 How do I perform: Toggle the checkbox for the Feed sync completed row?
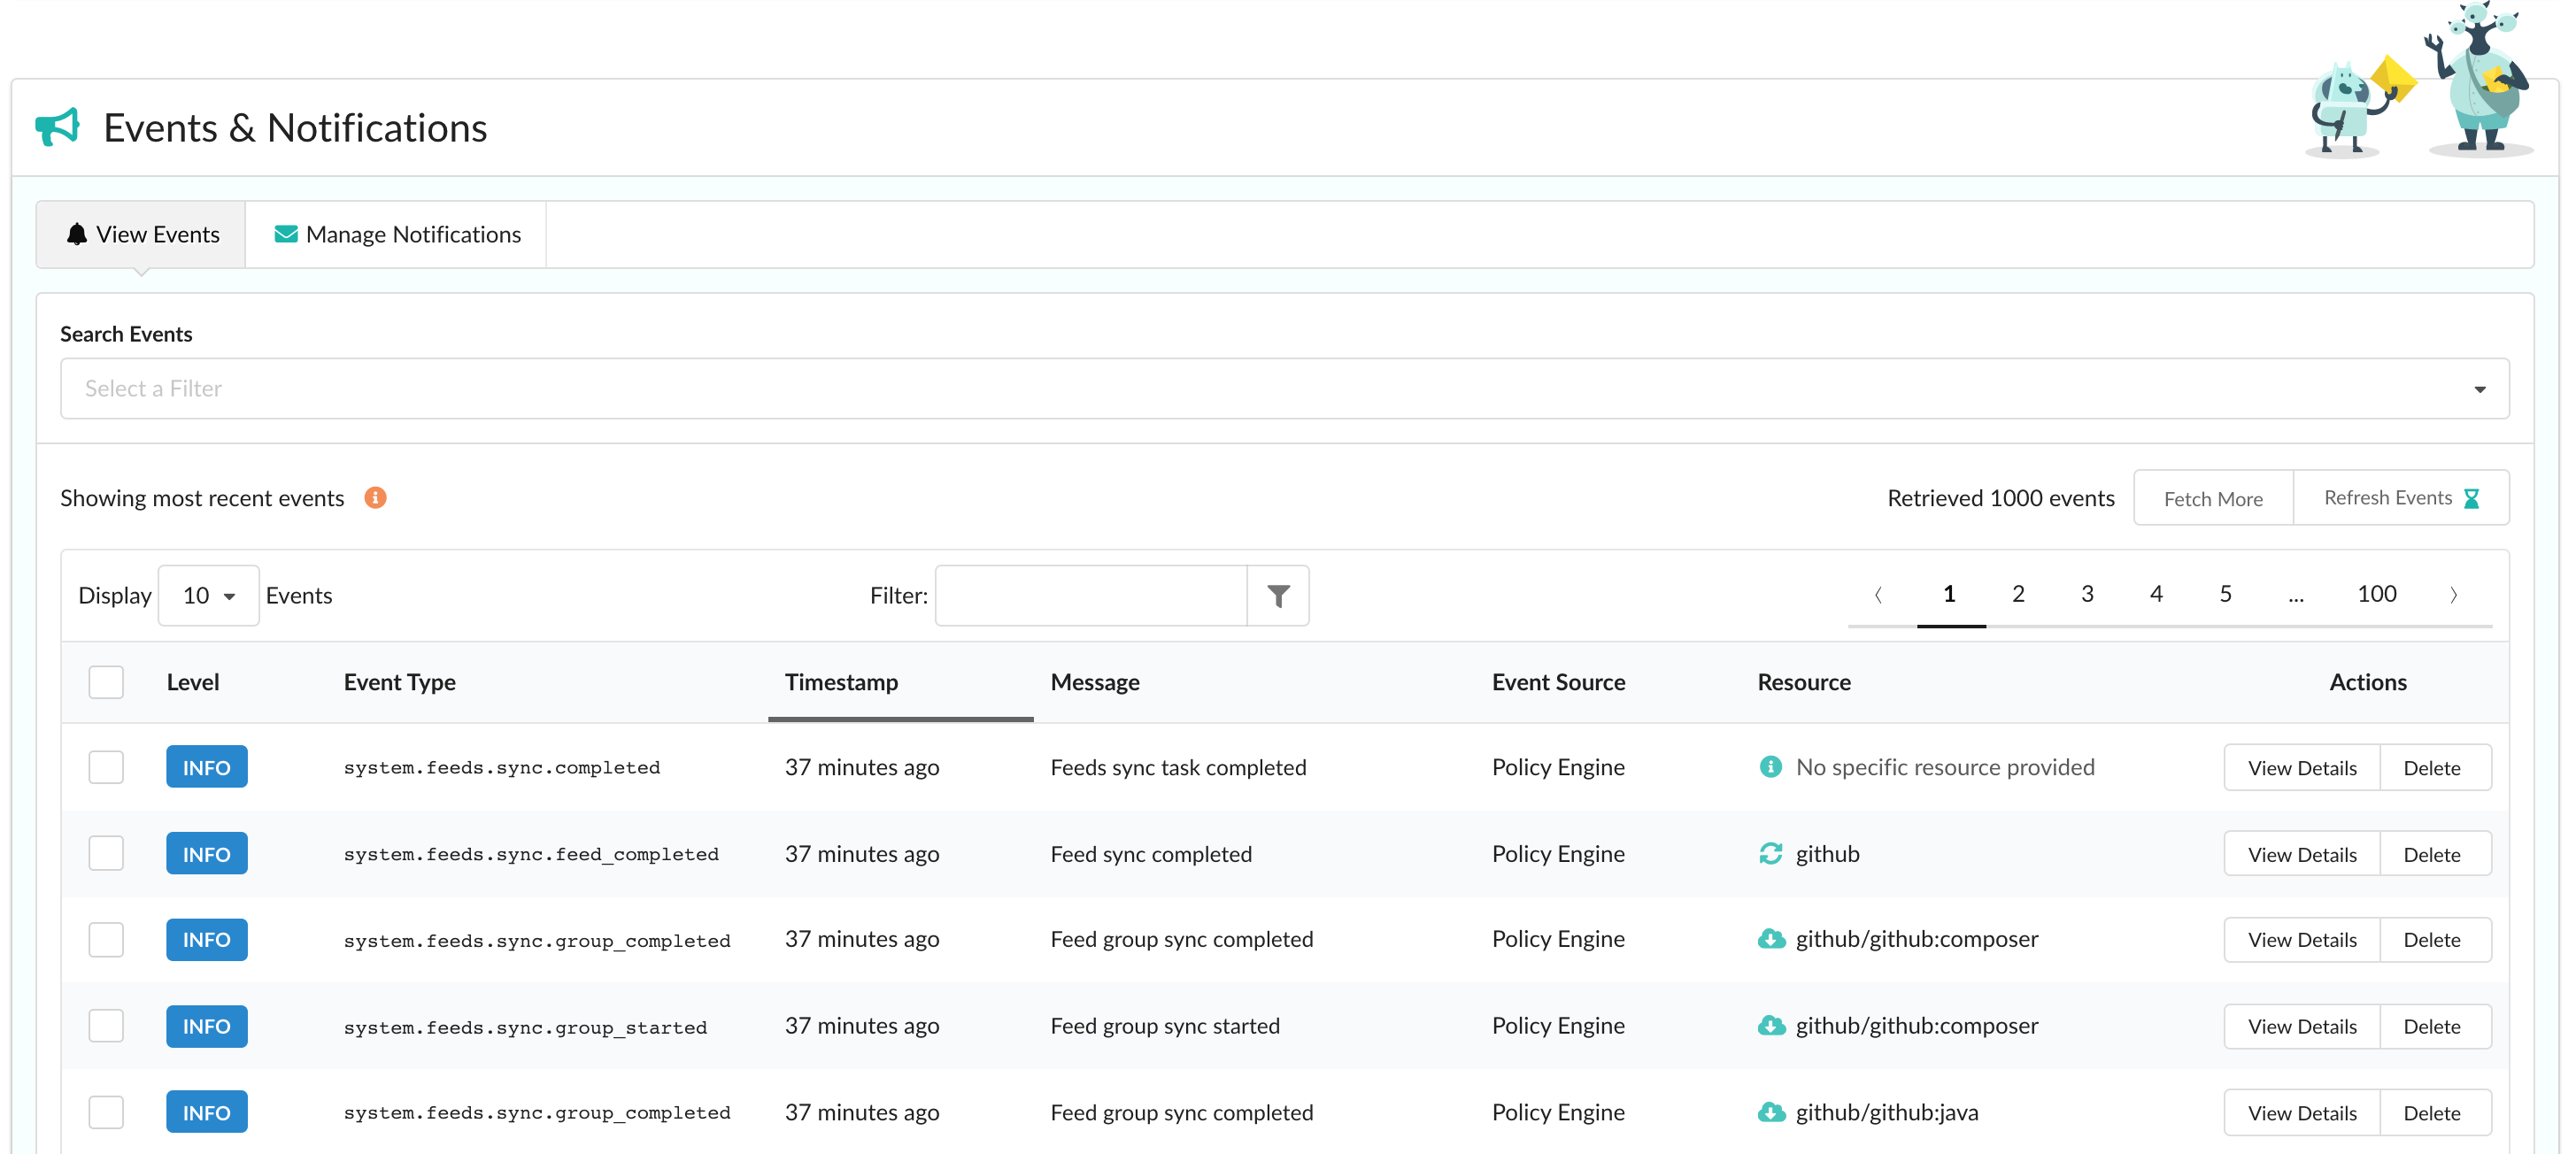tap(105, 854)
